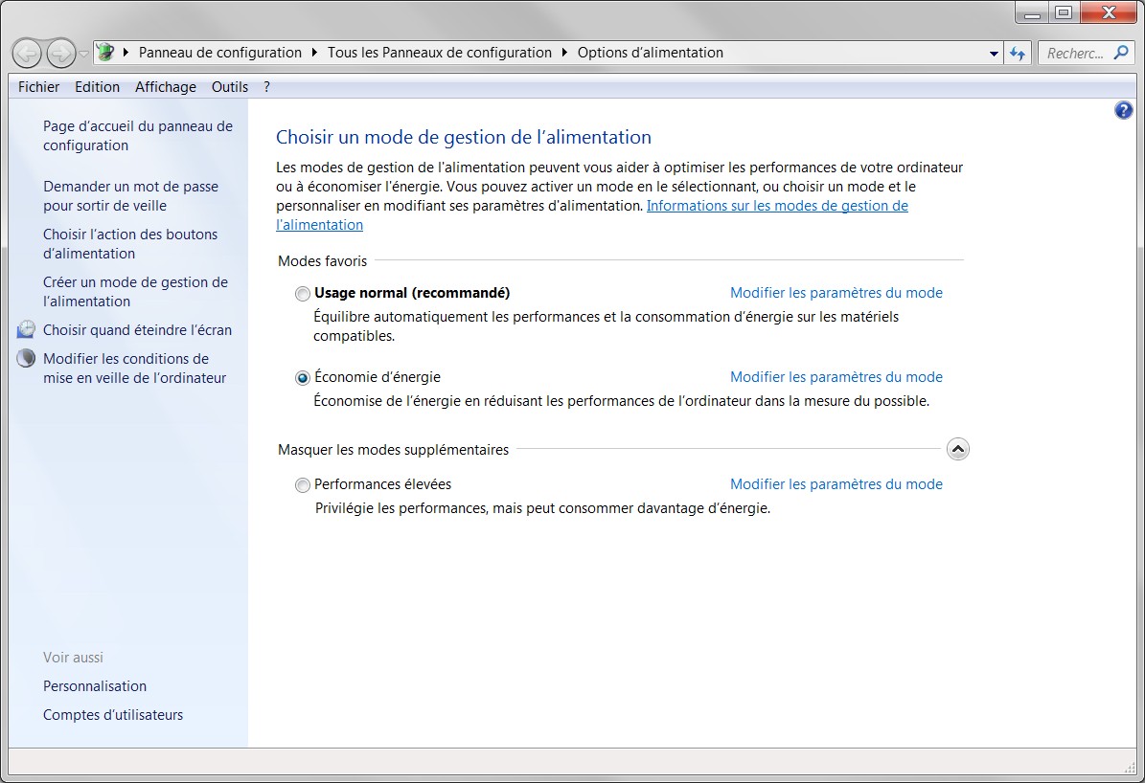Expand breadcrumb arrow after Panneau de configuration

tap(314, 53)
